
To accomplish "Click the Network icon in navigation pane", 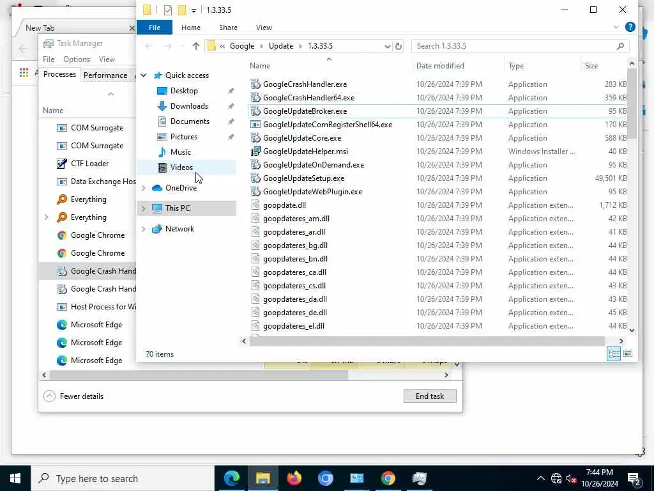I will click(157, 229).
